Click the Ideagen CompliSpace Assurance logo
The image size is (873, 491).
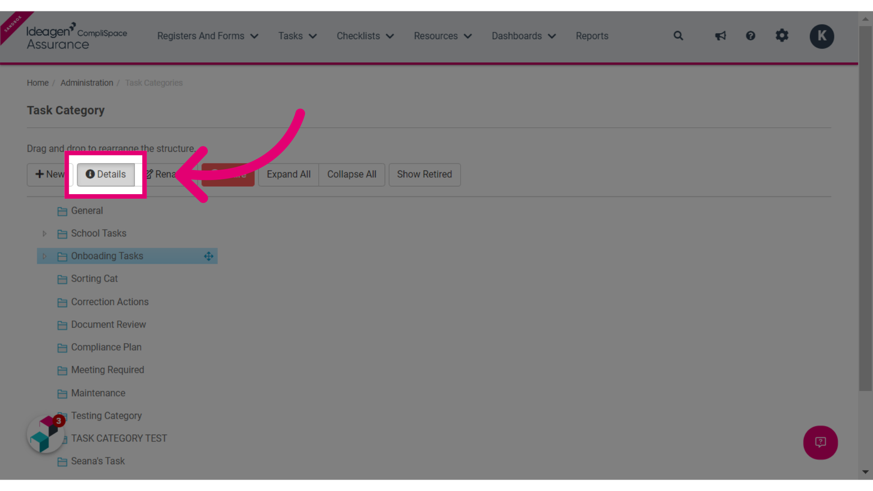tap(76, 36)
